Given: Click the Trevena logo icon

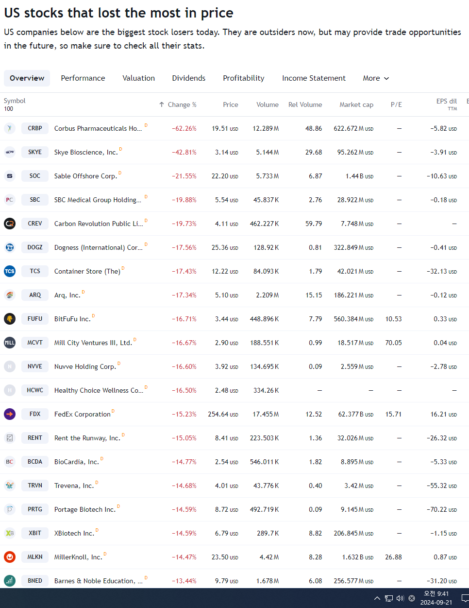Looking at the screenshot, I should coord(10,486).
